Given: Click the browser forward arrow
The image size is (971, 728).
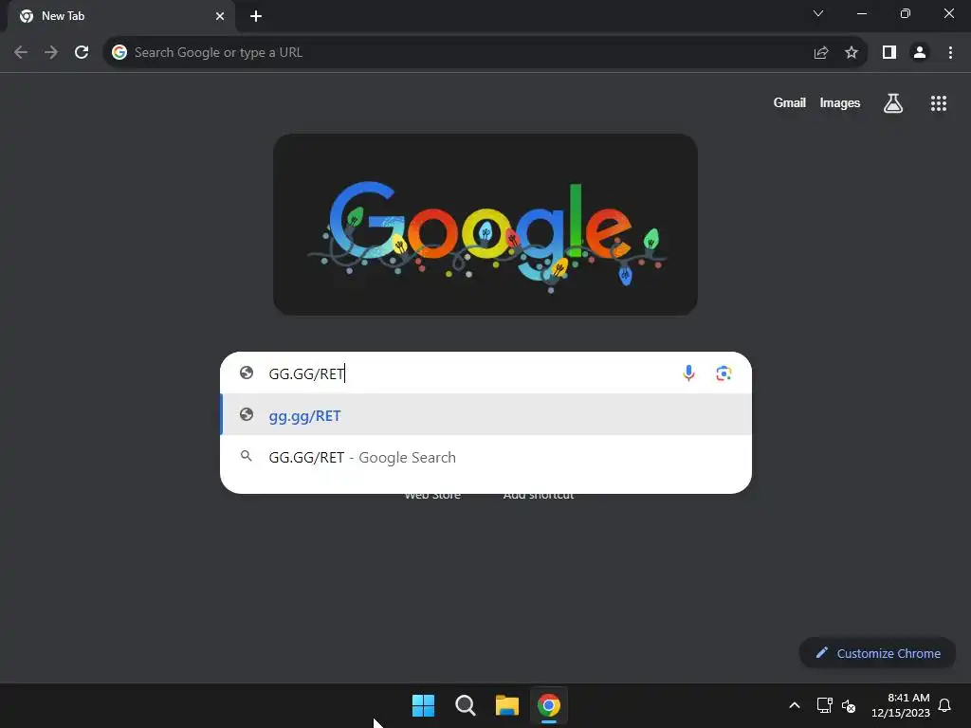Looking at the screenshot, I should click(x=51, y=53).
